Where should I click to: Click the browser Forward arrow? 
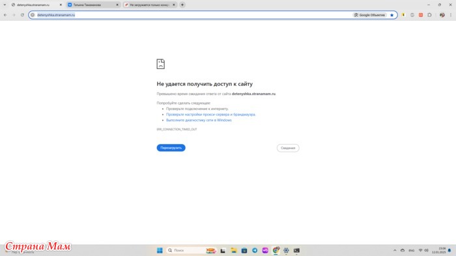pyautogui.click(x=14, y=15)
